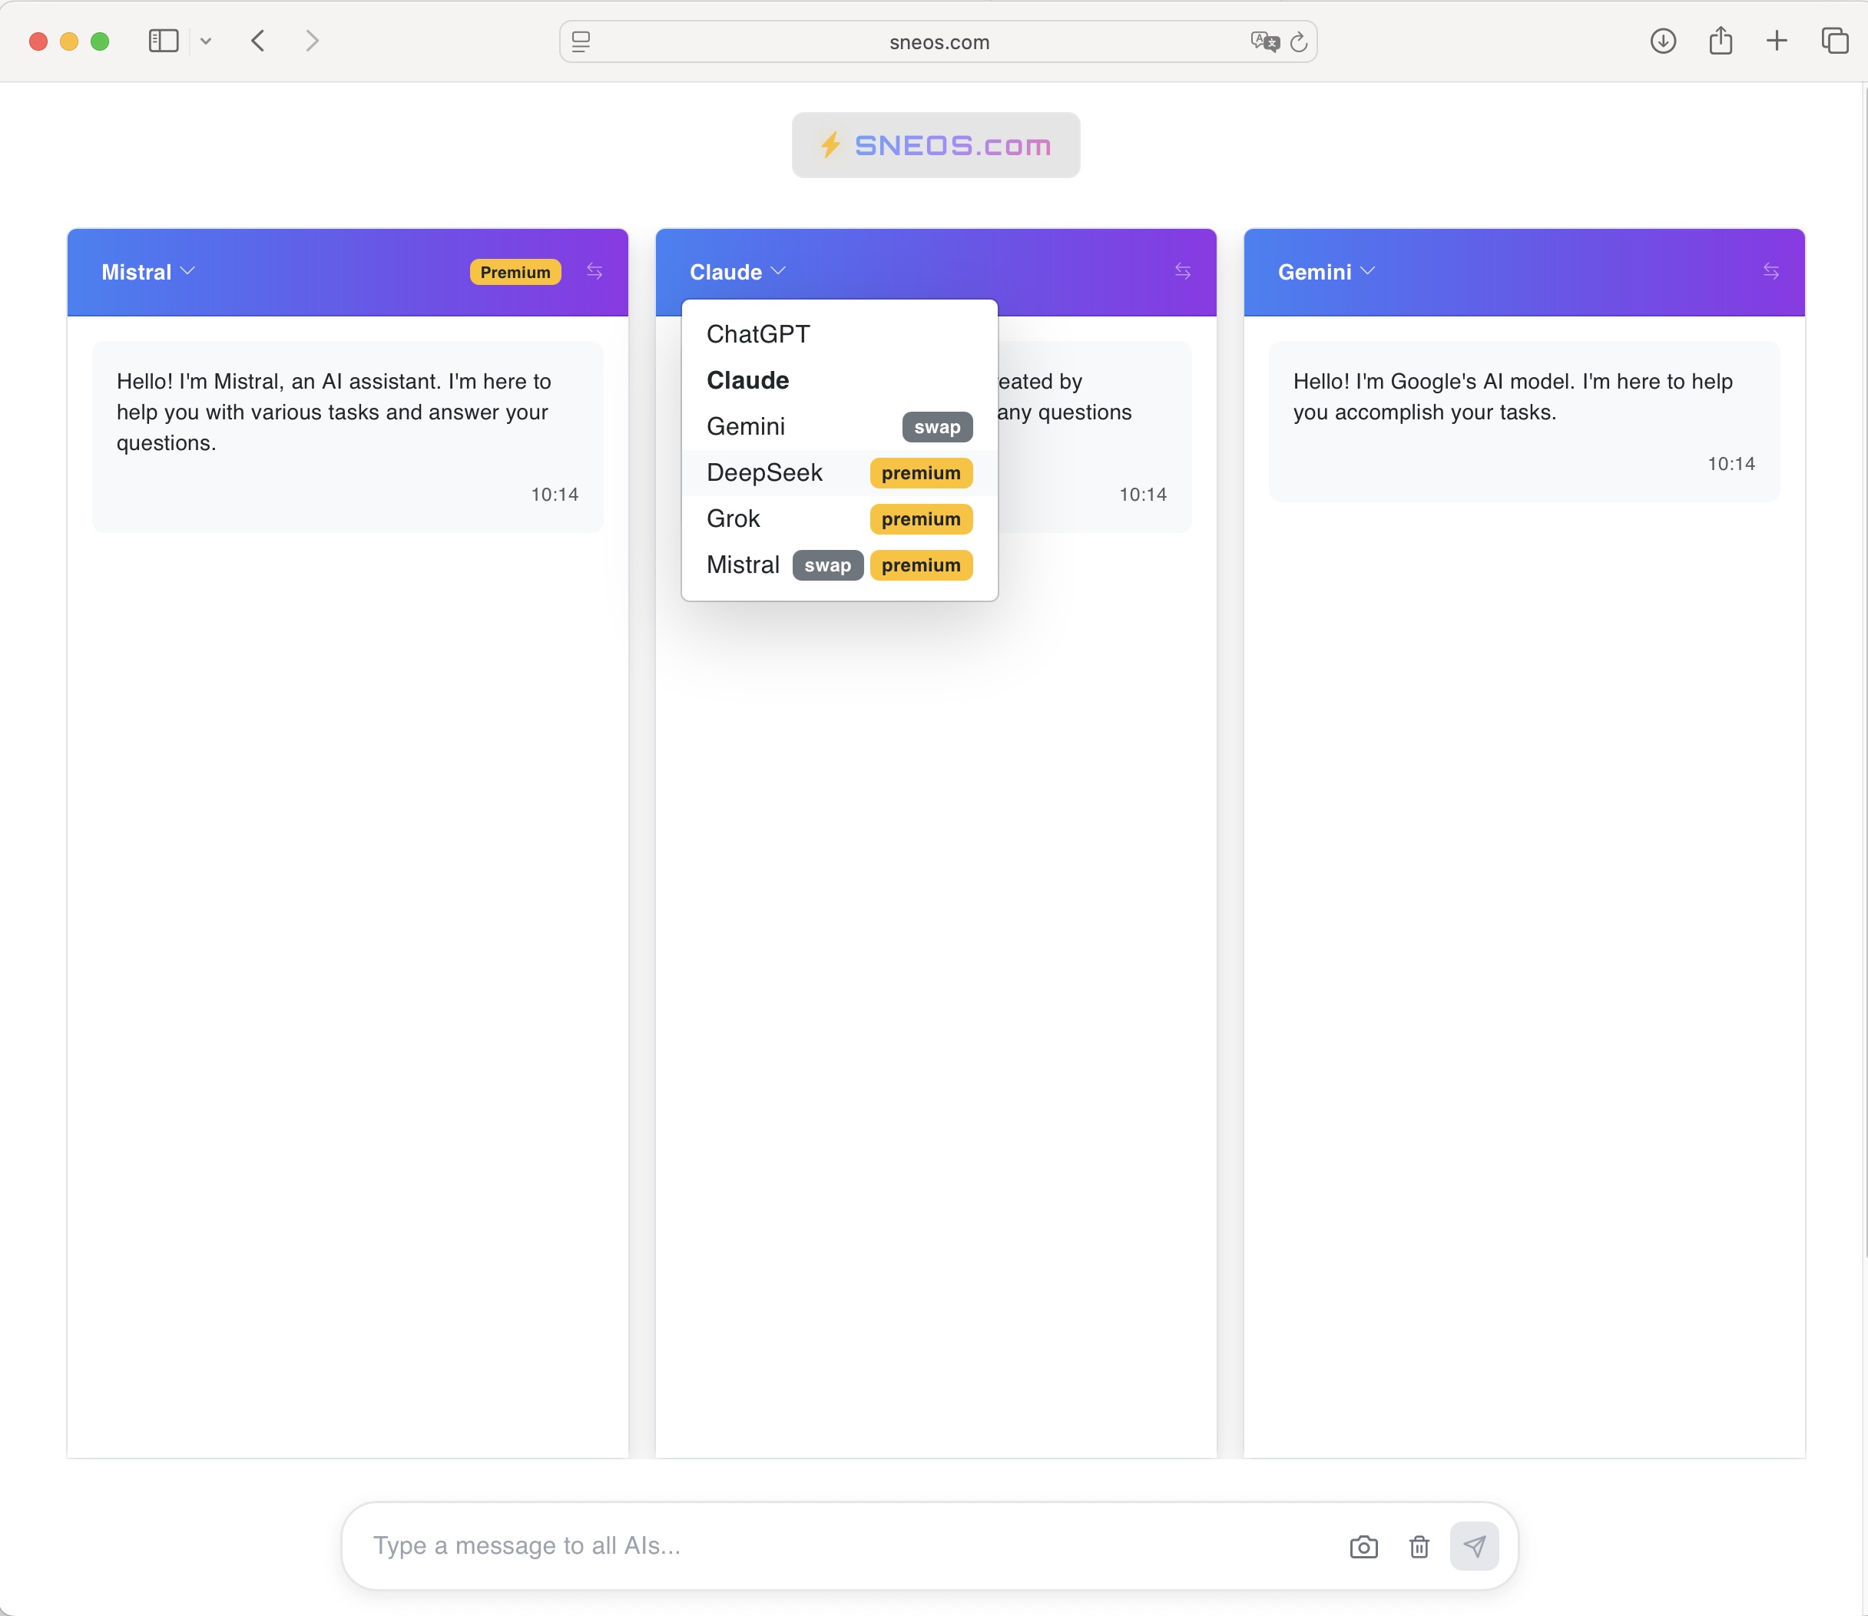Choose Gemini in the model list

(839, 426)
